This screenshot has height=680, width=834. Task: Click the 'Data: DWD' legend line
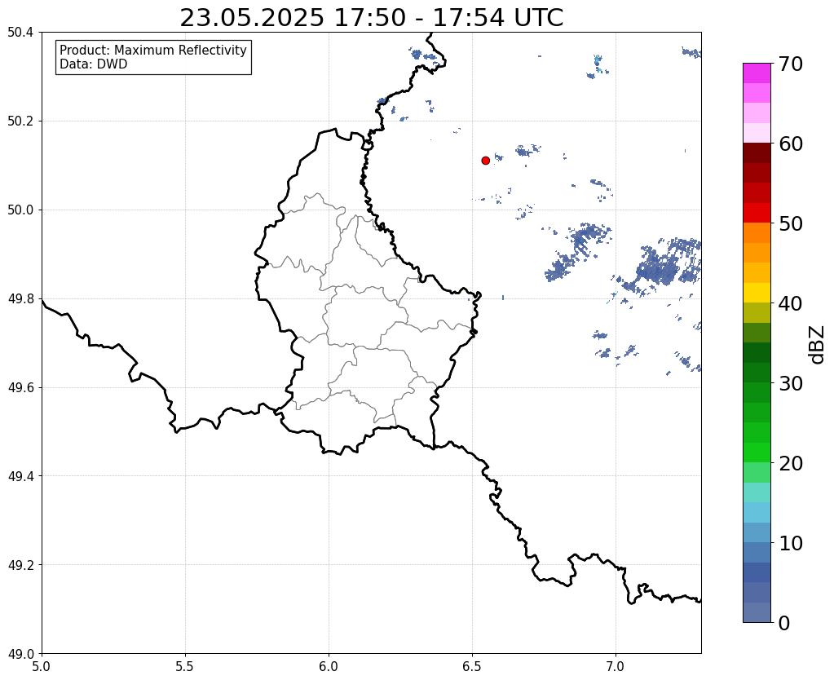pos(94,64)
